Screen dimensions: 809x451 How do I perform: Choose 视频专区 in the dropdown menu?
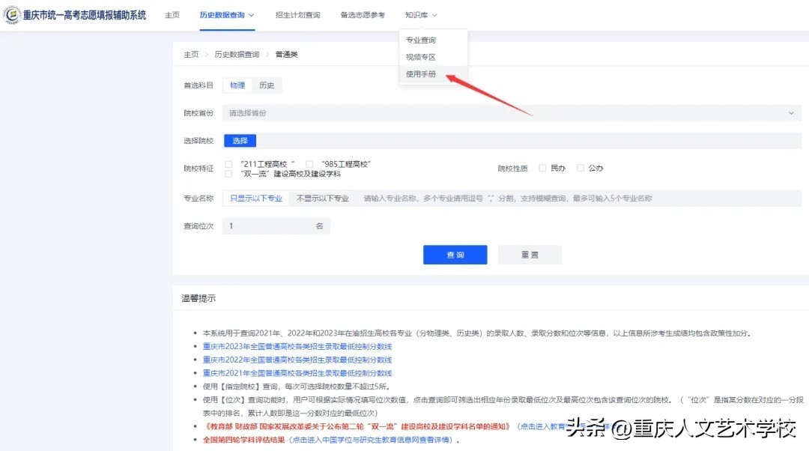click(x=421, y=58)
